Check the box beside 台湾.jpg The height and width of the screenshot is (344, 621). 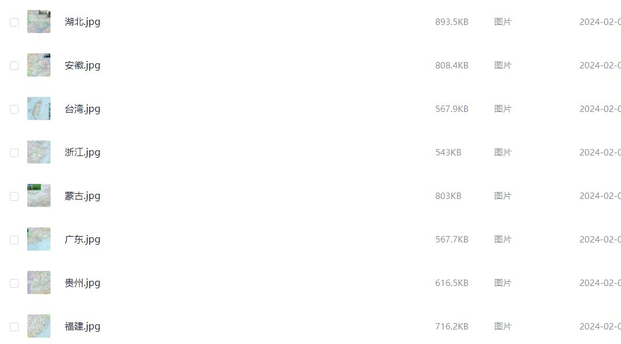[x=14, y=109]
